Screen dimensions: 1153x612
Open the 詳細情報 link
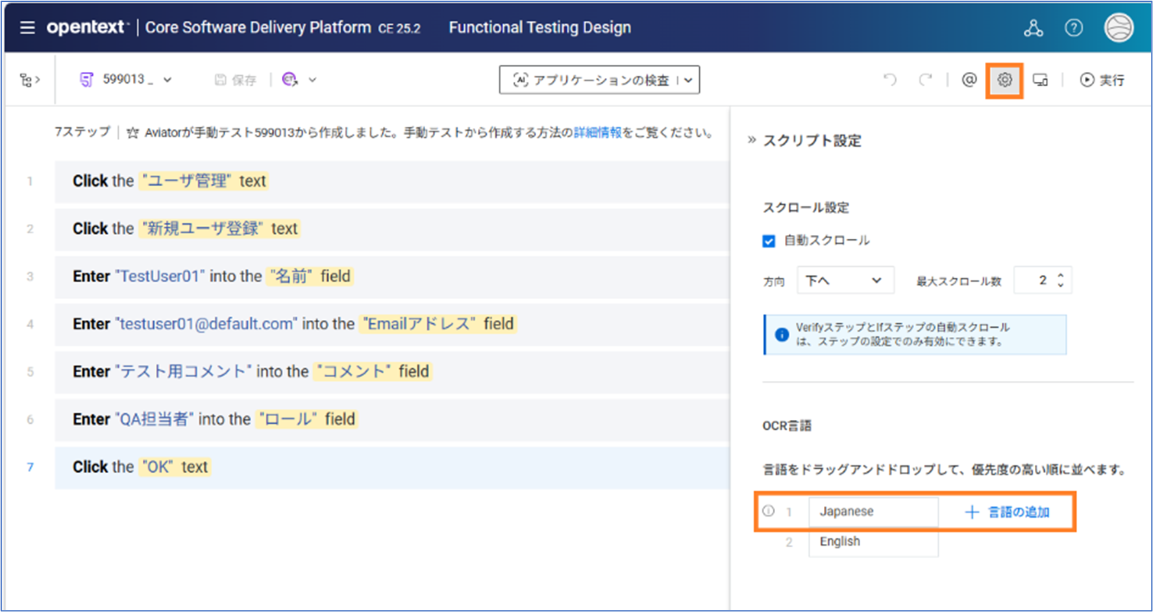[597, 133]
